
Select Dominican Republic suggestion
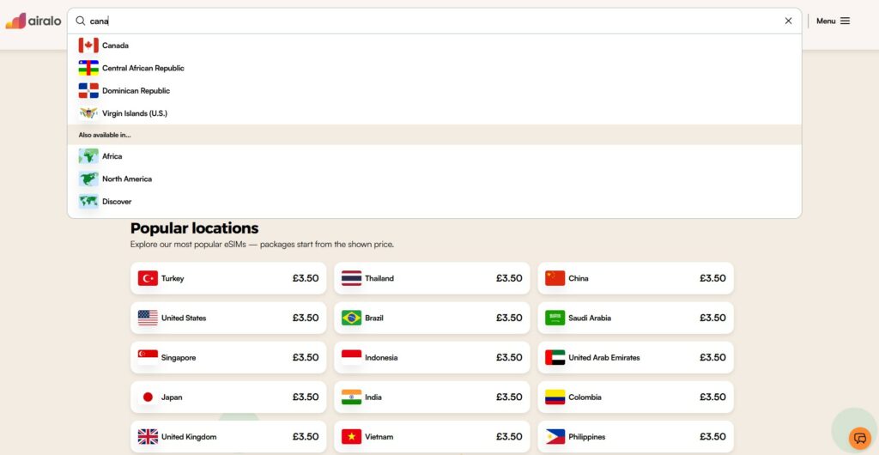coord(434,90)
